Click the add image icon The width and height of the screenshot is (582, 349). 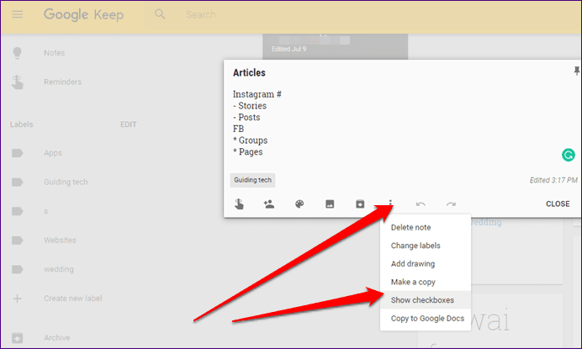coord(330,204)
